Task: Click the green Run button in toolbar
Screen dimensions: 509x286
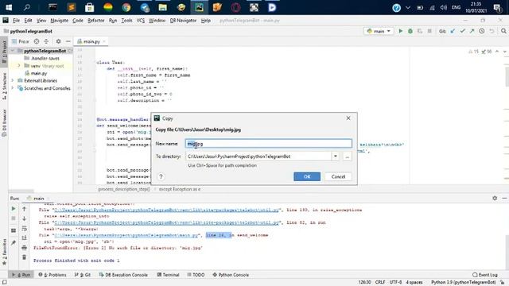Action: tap(401, 31)
